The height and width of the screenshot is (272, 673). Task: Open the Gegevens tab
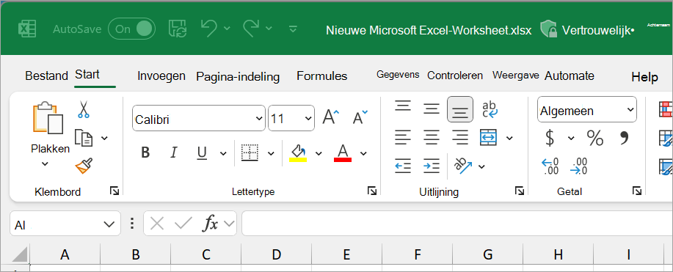pyautogui.click(x=398, y=75)
